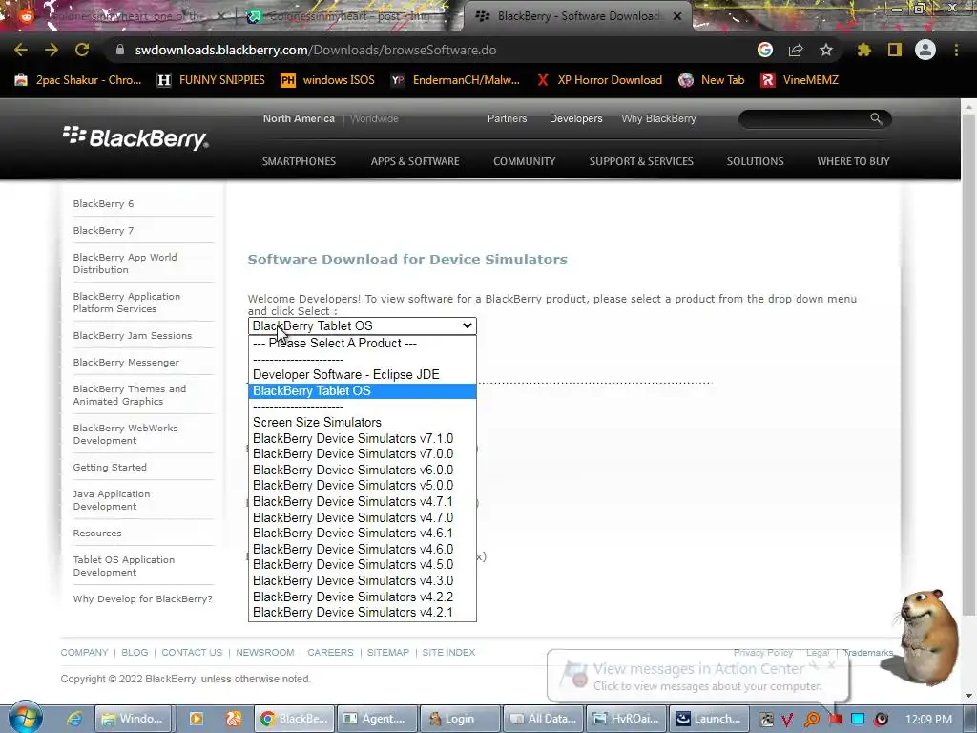Click the red V tray icon
Screen dimensions: 977x733
(788, 719)
